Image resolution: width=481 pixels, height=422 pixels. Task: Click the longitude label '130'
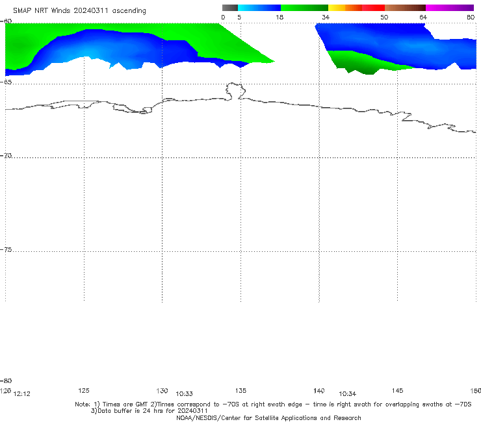coord(162,391)
